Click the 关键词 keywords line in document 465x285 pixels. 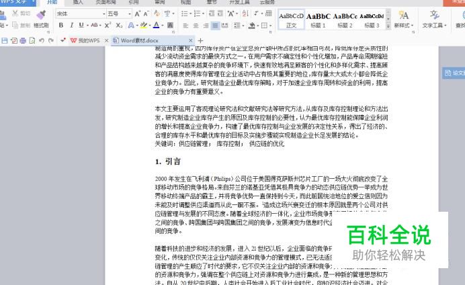click(x=220, y=144)
